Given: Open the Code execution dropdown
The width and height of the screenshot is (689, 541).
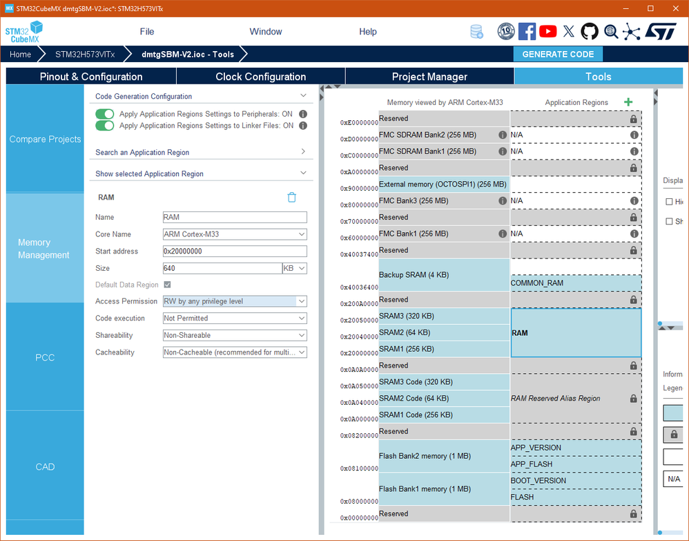Looking at the screenshot, I should click(235, 318).
